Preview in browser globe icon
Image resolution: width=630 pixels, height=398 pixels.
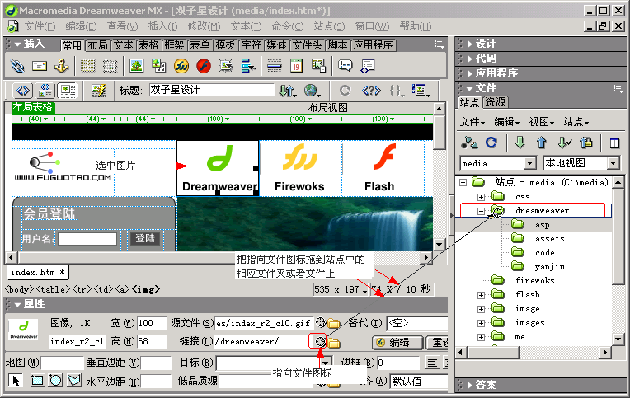312,91
